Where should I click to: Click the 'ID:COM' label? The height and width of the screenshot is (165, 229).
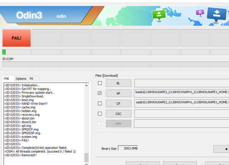tap(8, 59)
